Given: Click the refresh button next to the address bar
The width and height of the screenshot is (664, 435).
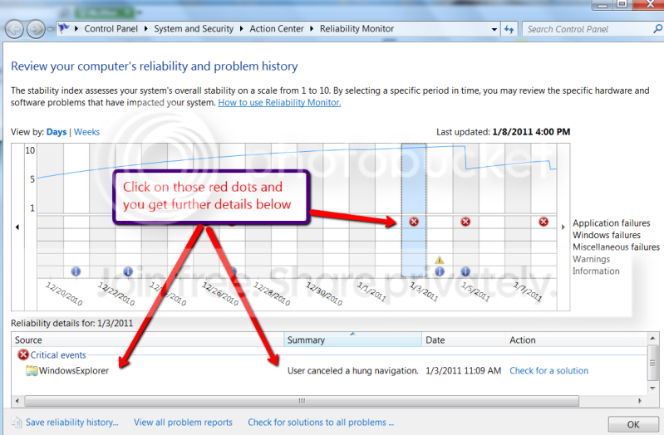Looking at the screenshot, I should [x=509, y=29].
